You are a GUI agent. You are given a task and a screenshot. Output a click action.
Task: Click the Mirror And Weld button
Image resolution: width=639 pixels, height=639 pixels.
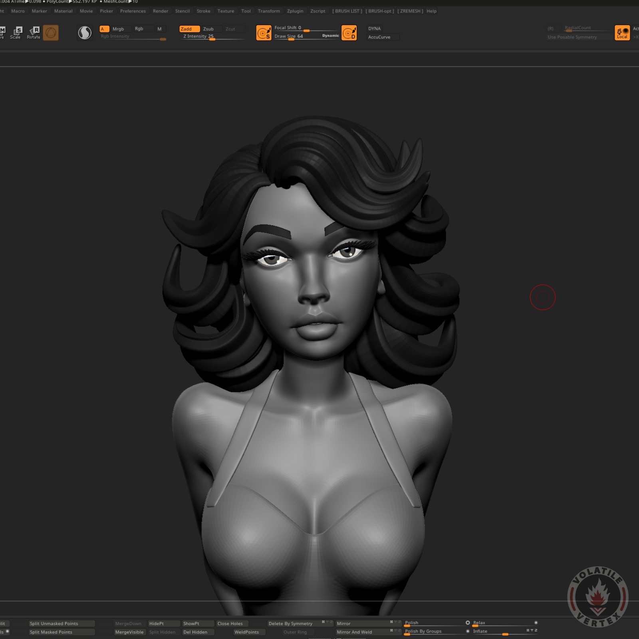pyautogui.click(x=354, y=632)
